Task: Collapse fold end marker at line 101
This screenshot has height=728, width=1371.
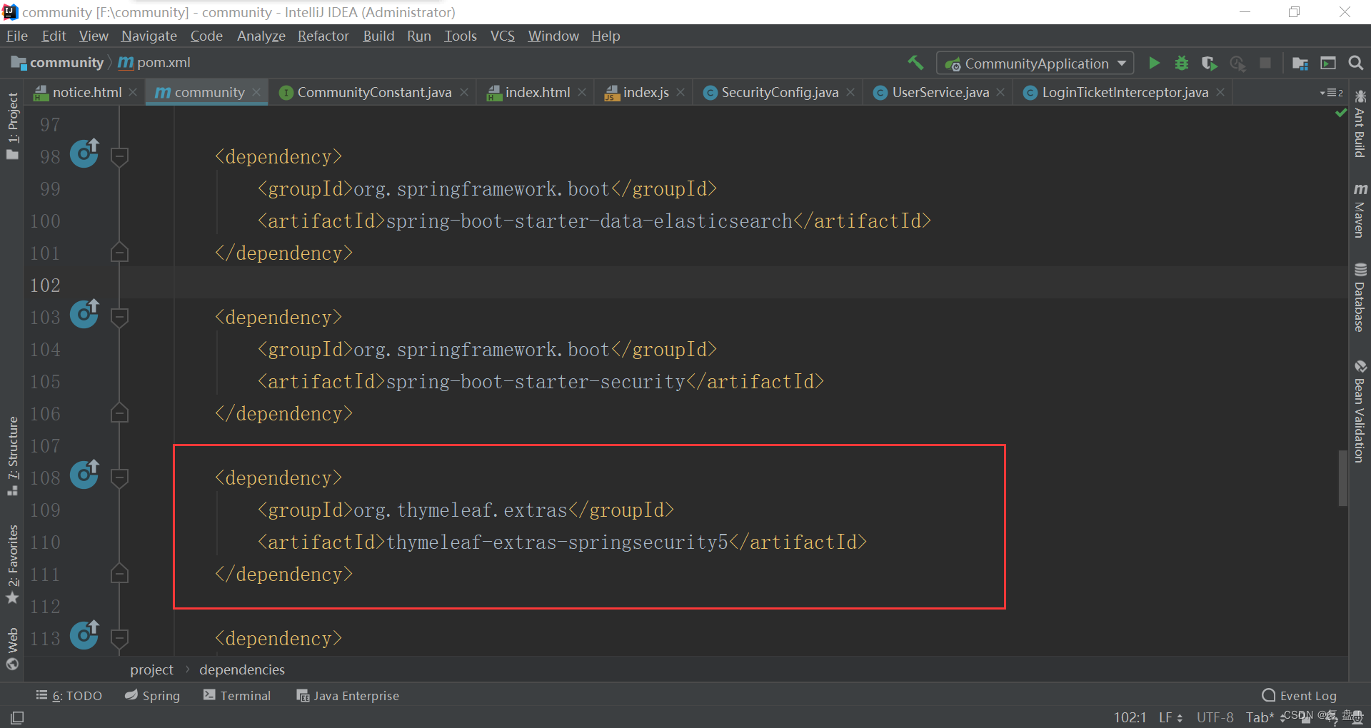Action: coord(120,252)
